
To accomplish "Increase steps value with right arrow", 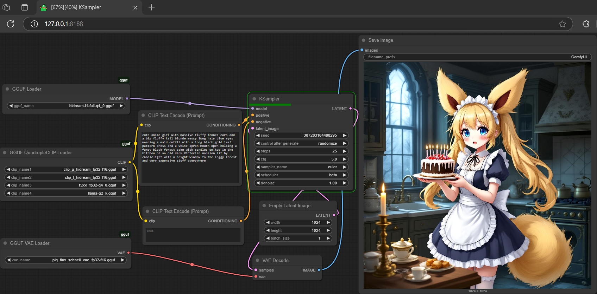I will coord(345,151).
